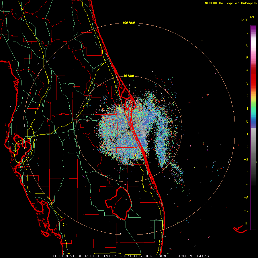Click the -2 value on the color scale

click(246, 147)
